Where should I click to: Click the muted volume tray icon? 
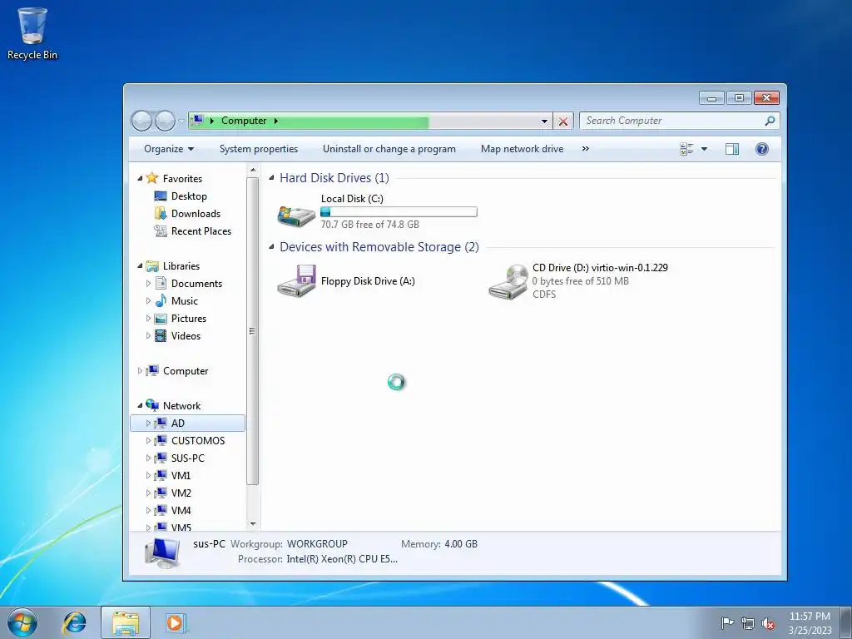pos(768,623)
